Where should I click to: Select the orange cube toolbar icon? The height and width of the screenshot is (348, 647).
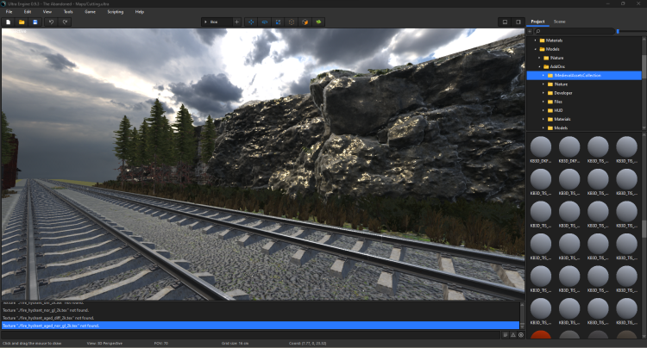pyautogui.click(x=304, y=22)
